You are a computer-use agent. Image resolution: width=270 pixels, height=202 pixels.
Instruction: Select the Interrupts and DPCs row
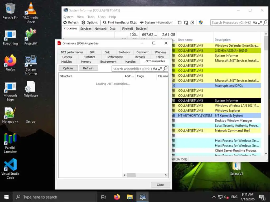[x=217, y=85]
